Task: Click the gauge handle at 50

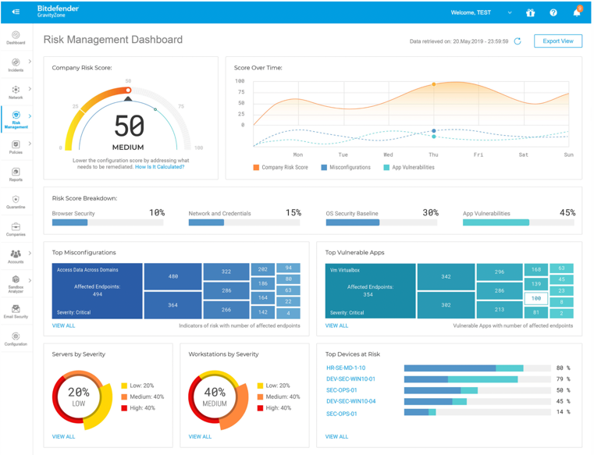Action: 129,91
